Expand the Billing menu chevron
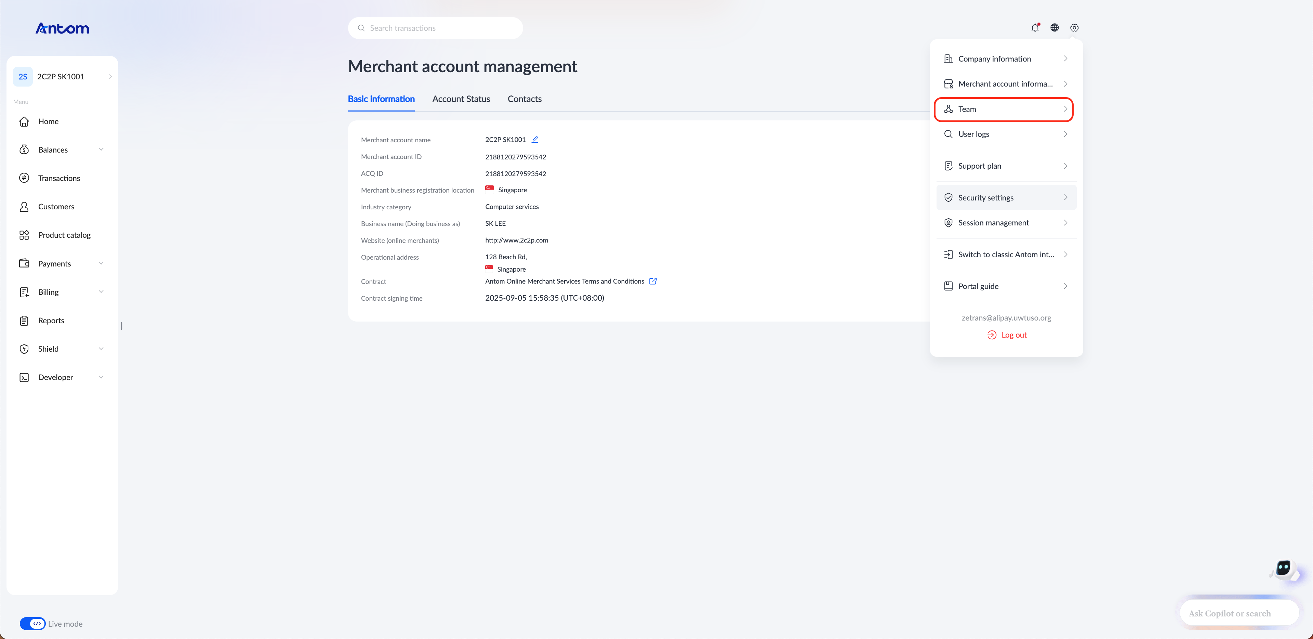Screen dimensions: 1313x639 (101, 292)
